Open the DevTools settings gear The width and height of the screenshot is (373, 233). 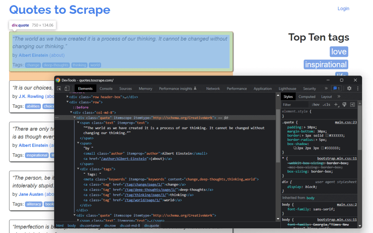point(349,88)
